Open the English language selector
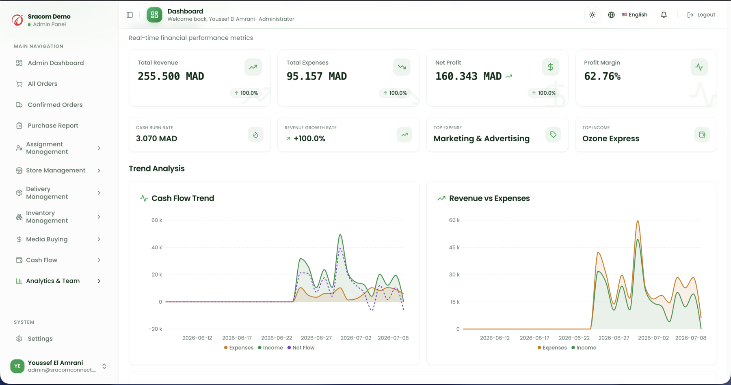Screen dimensions: 731x385 tap(635, 15)
